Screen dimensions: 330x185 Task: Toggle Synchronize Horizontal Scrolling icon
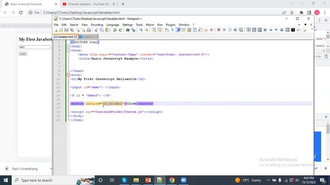tap(159, 30)
